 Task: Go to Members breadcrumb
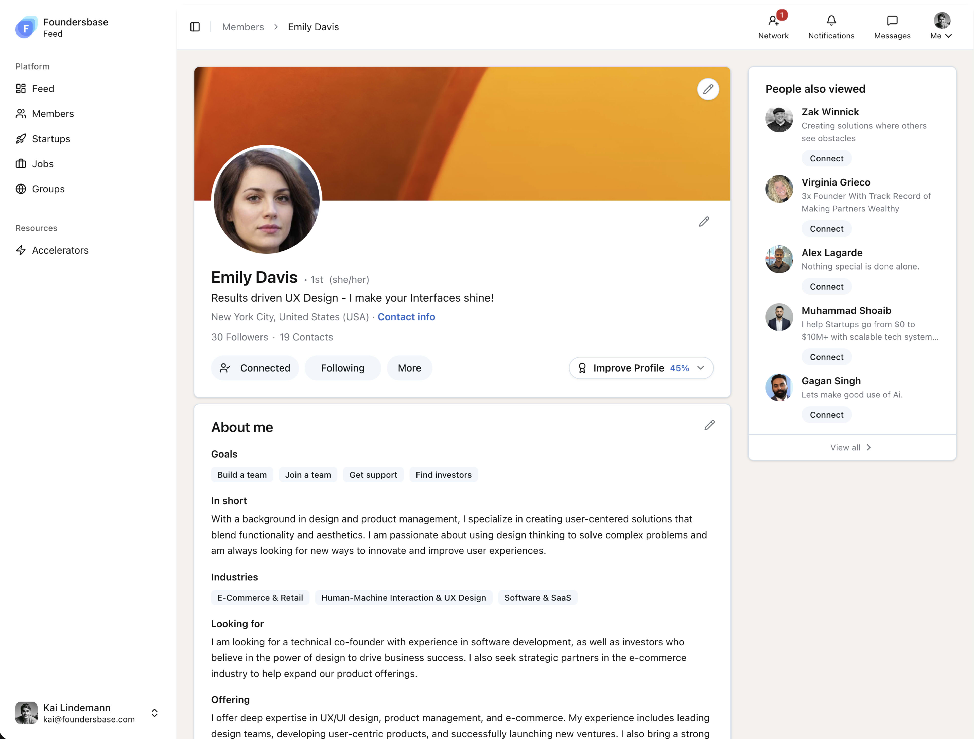point(243,27)
